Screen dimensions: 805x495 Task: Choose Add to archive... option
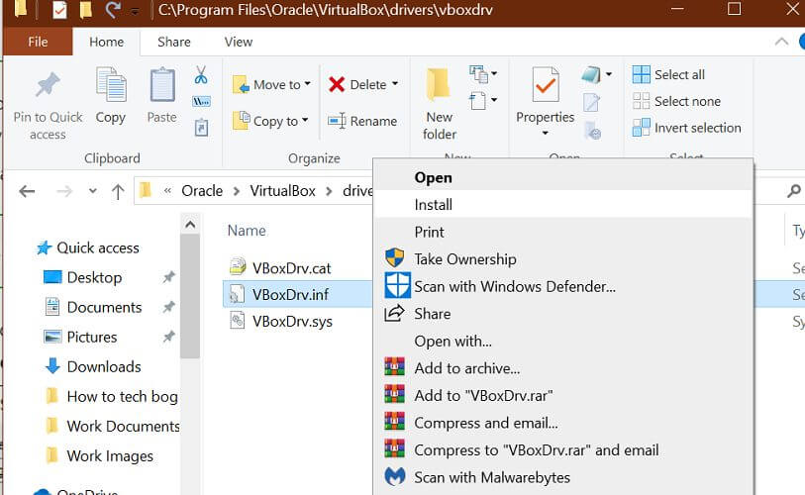[x=563, y=368]
